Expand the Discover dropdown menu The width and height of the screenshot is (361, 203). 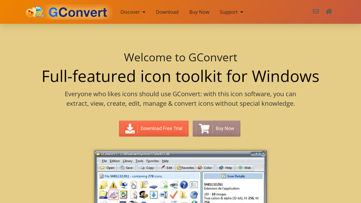(x=133, y=12)
